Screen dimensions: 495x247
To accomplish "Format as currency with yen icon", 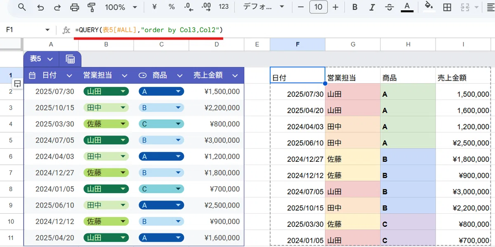I will tap(154, 7).
